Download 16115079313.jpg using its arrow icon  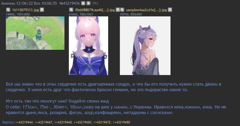tap(42, 10)
